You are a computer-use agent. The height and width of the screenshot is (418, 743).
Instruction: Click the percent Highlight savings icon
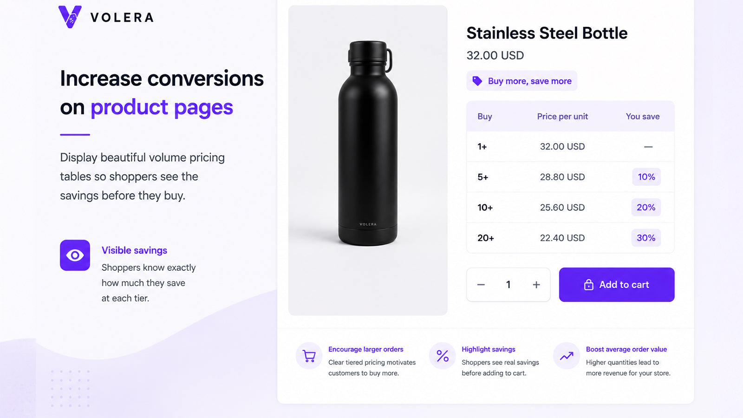pyautogui.click(x=443, y=356)
